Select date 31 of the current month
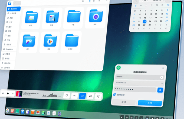Screen dimensions: 184x119 tap(150, 25)
